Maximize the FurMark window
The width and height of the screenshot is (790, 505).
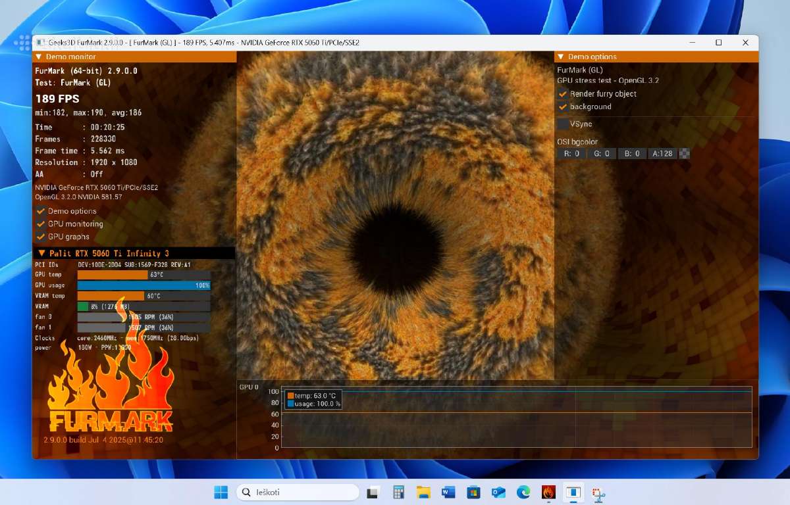[x=718, y=42]
